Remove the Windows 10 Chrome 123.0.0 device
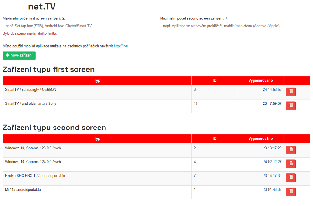Image resolution: width=313 pixels, height=206 pixels. 291,150
